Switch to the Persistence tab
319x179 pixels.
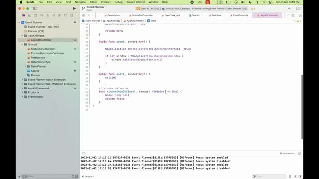point(112,15)
